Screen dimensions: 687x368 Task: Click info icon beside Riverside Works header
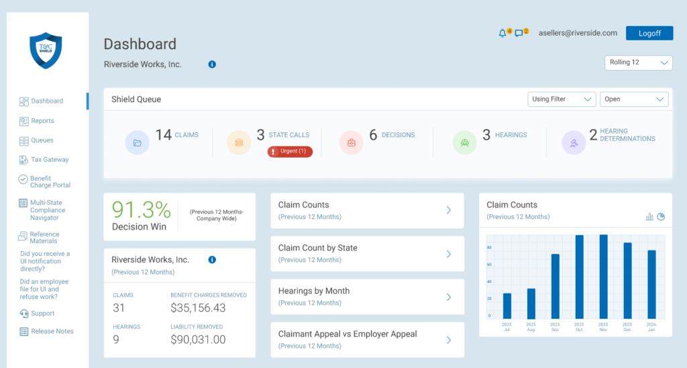pos(212,64)
